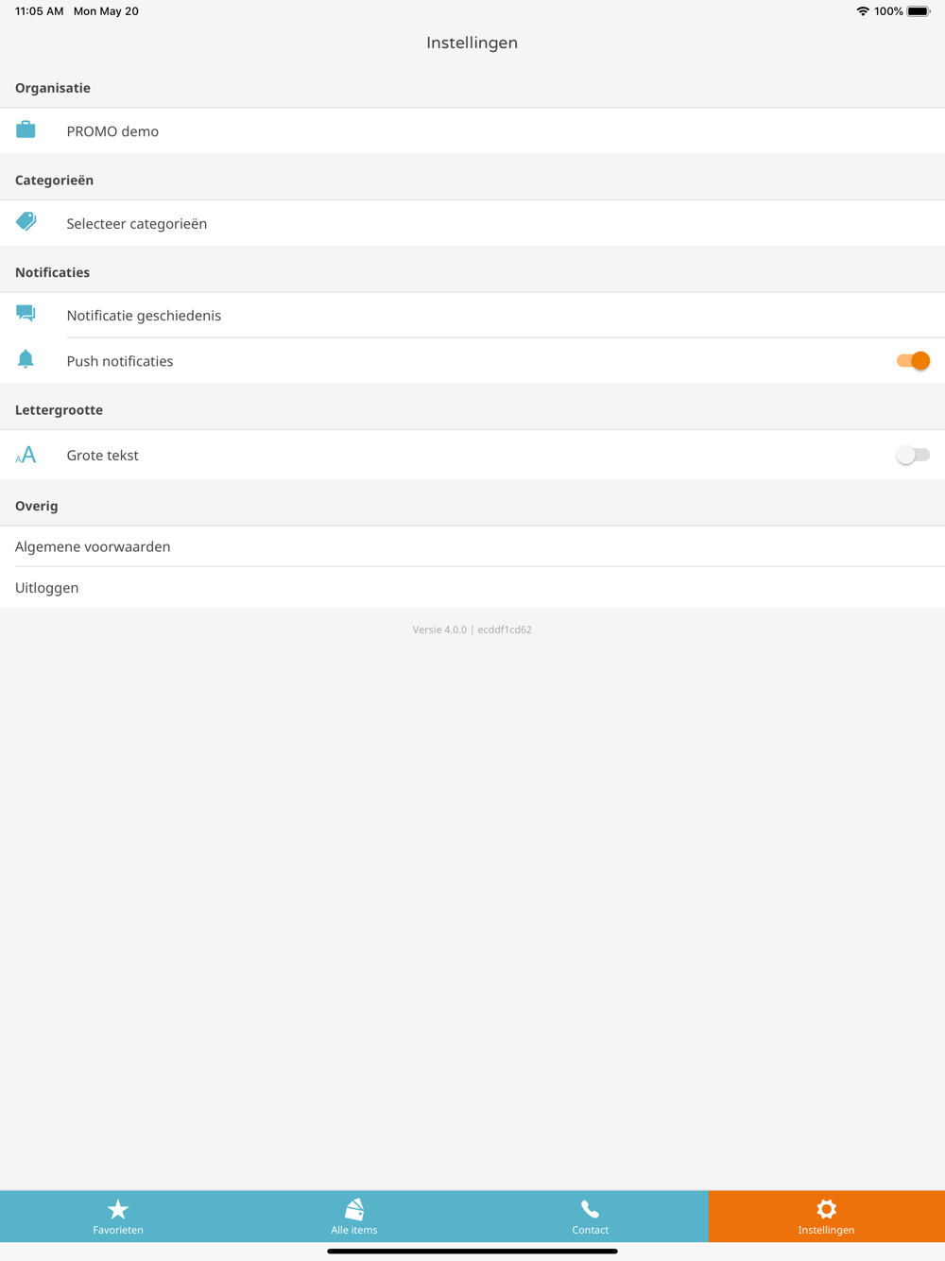Click the battery indicator in status bar
The height and width of the screenshot is (1261, 945).
coord(919,11)
